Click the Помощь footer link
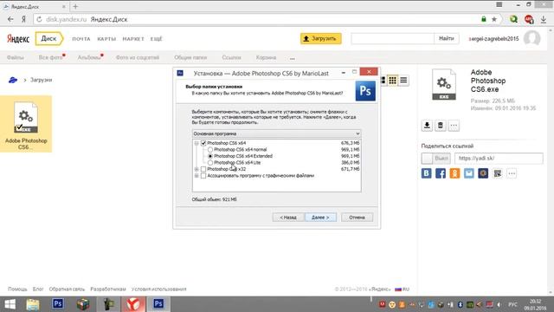 tap(17, 289)
